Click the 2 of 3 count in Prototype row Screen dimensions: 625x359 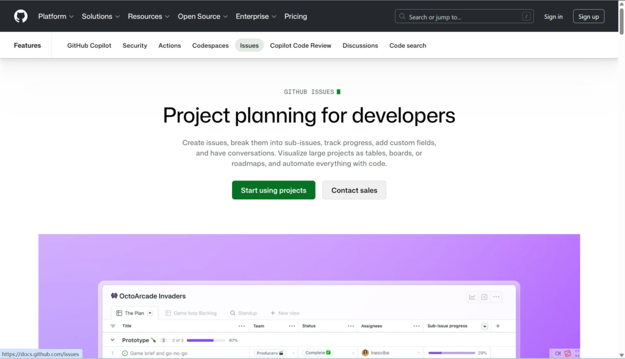tap(178, 340)
